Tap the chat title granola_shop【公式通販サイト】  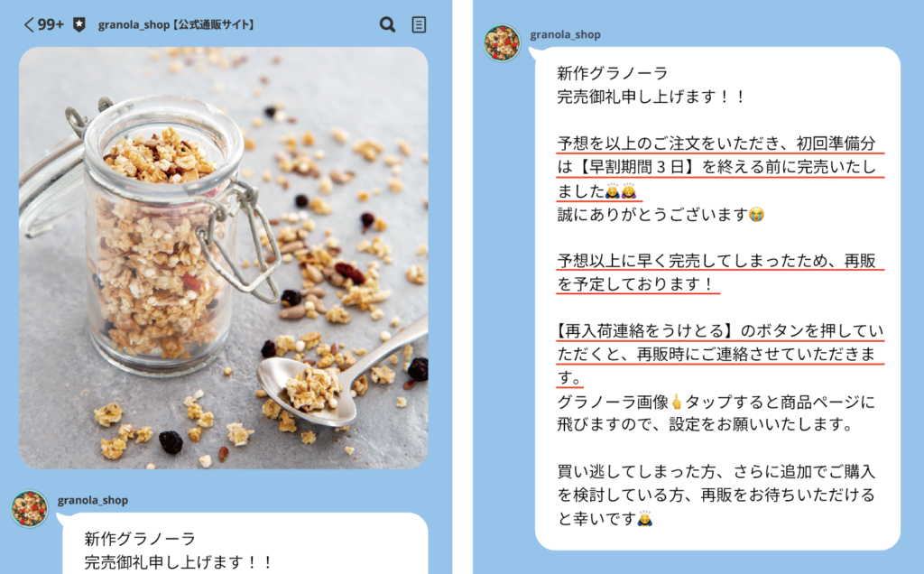click(x=176, y=24)
